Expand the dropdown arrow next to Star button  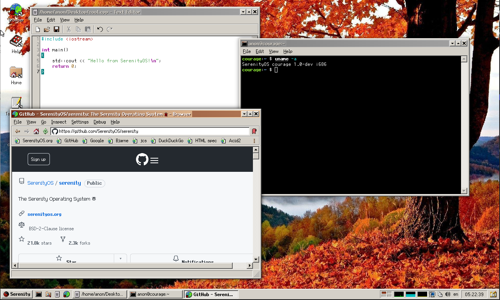(120, 258)
